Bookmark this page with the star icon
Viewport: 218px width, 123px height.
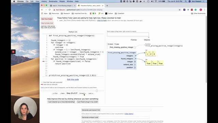point(180,10)
